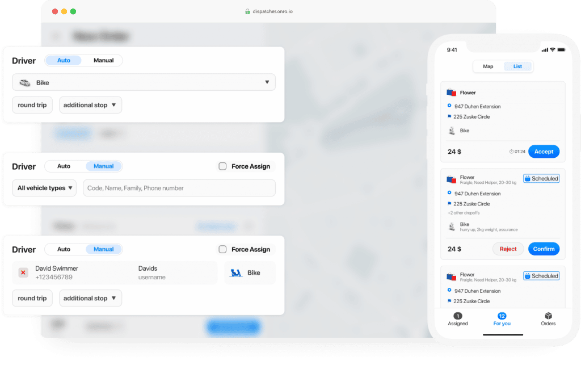581x365 pixels.
Task: Open the additional stop dropdown
Action: click(90, 104)
